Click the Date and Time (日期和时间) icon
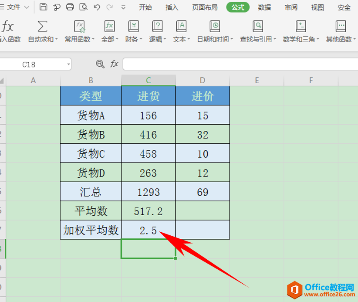Image resolution: width=358 pixels, height=302 pixels. pyautogui.click(x=215, y=26)
